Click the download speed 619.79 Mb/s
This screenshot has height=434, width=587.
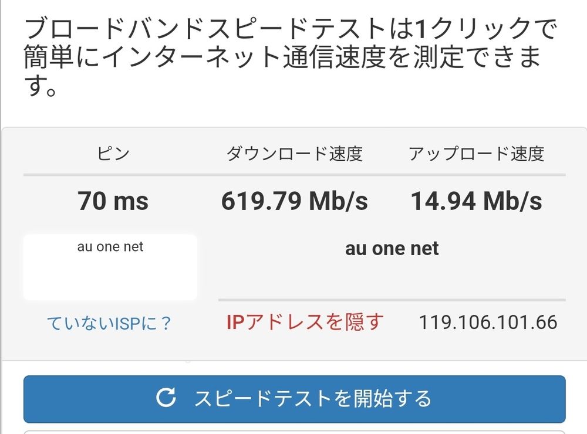295,201
